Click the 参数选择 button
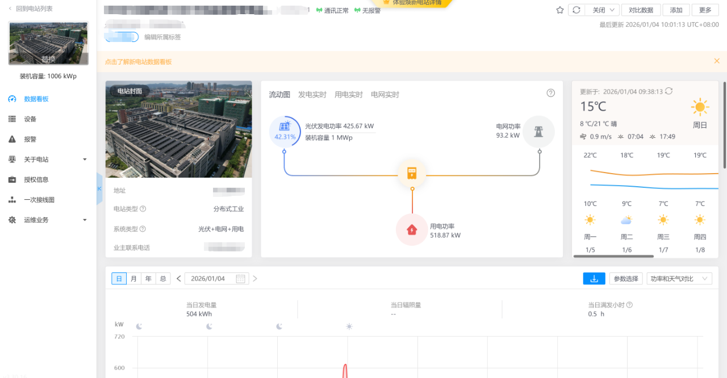Viewport: 727px width, 378px height. tap(626, 279)
